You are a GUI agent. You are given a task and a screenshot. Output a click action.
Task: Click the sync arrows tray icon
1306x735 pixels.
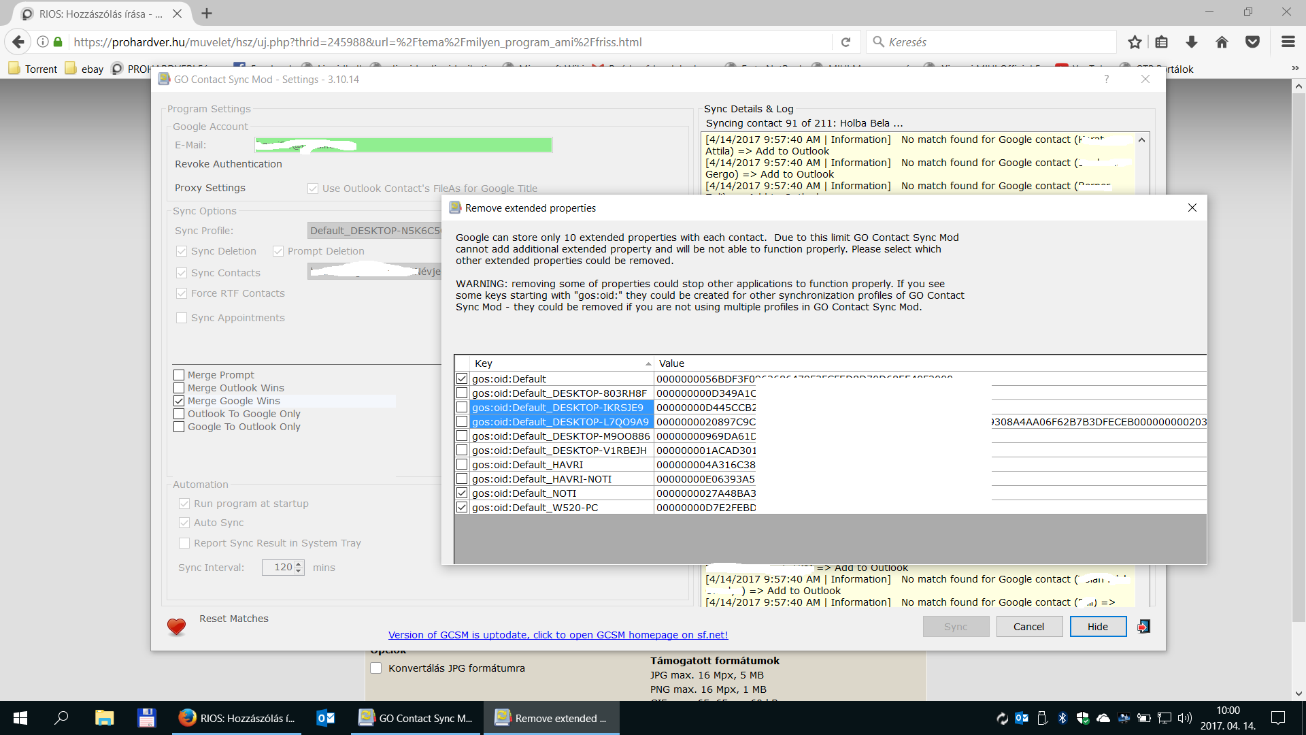click(1002, 718)
